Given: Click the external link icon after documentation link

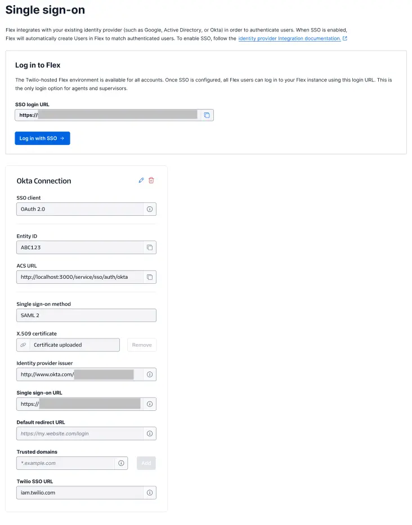Looking at the screenshot, I should [x=346, y=38].
